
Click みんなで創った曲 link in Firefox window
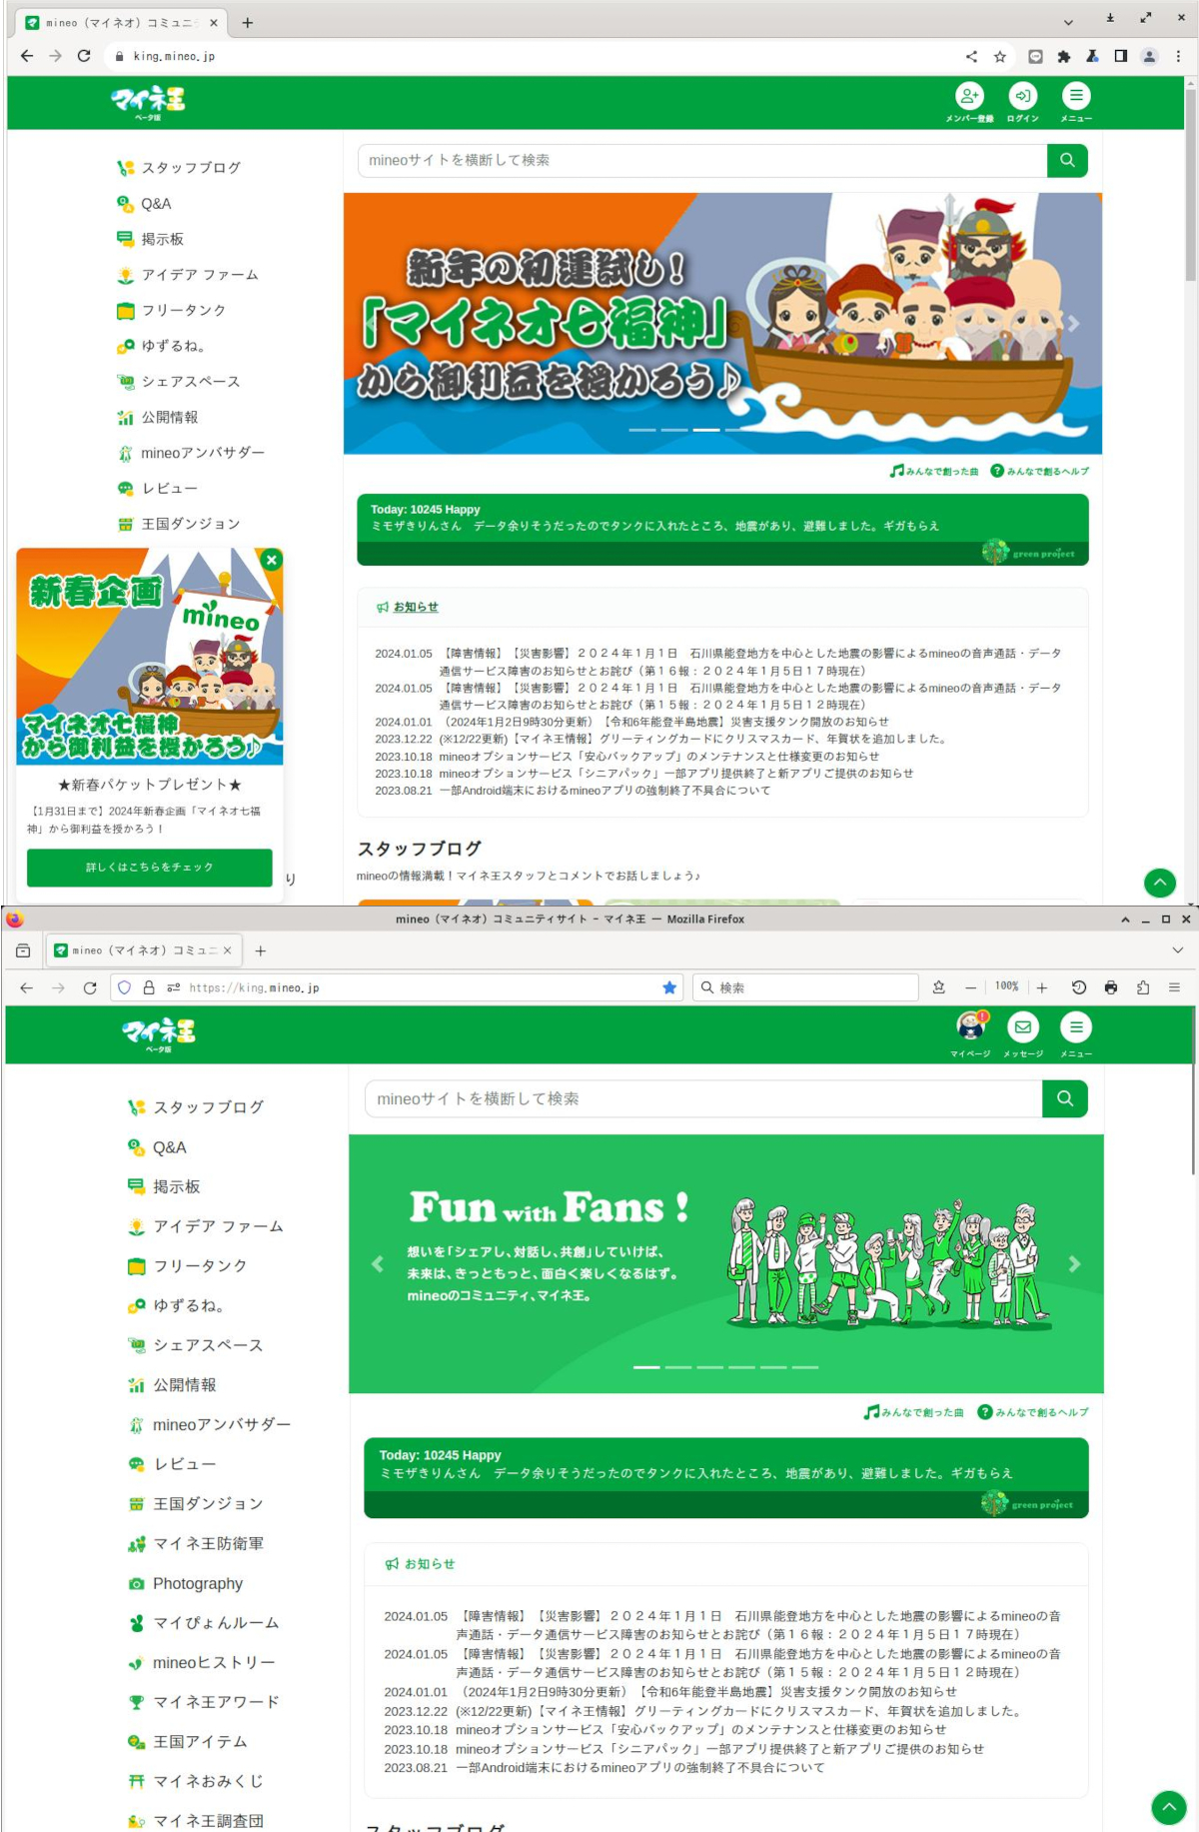(914, 1412)
